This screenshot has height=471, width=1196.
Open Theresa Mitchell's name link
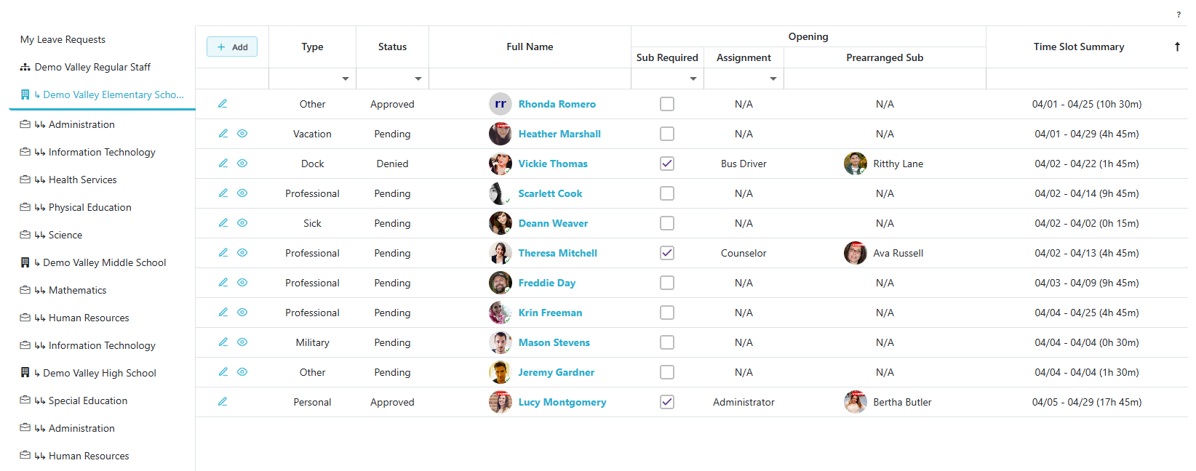[x=557, y=253]
